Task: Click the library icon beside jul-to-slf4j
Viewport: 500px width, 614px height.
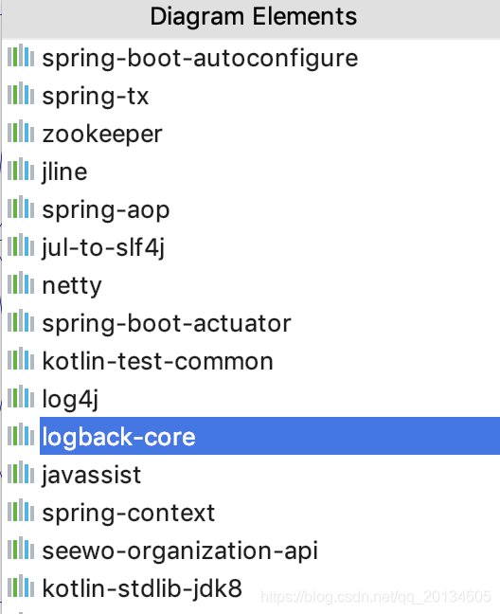Action: click(x=21, y=245)
